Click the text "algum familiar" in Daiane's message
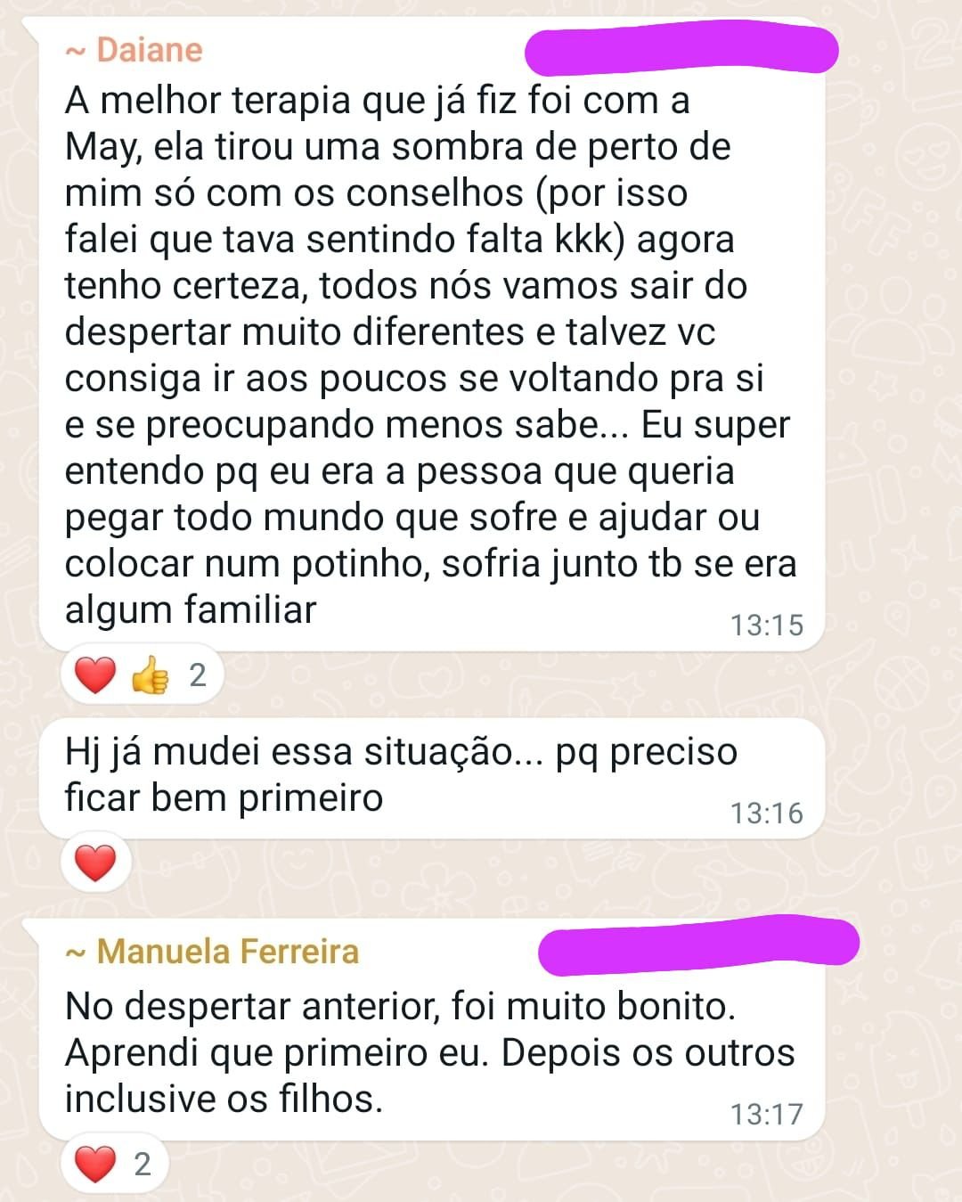This screenshot has width=962, height=1202. 191,610
